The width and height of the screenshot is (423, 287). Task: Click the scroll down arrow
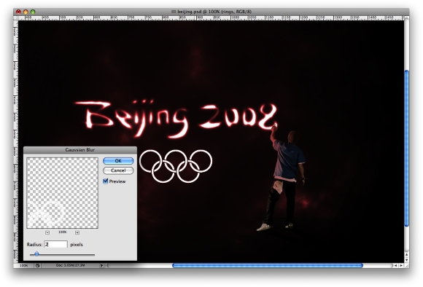coord(406,260)
